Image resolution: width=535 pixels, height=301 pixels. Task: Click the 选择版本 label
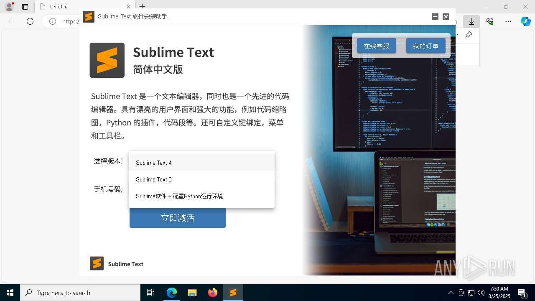click(x=108, y=161)
